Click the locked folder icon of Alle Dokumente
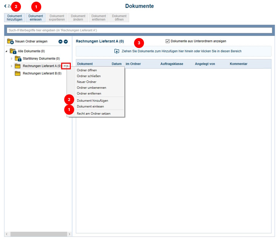 point(13,51)
